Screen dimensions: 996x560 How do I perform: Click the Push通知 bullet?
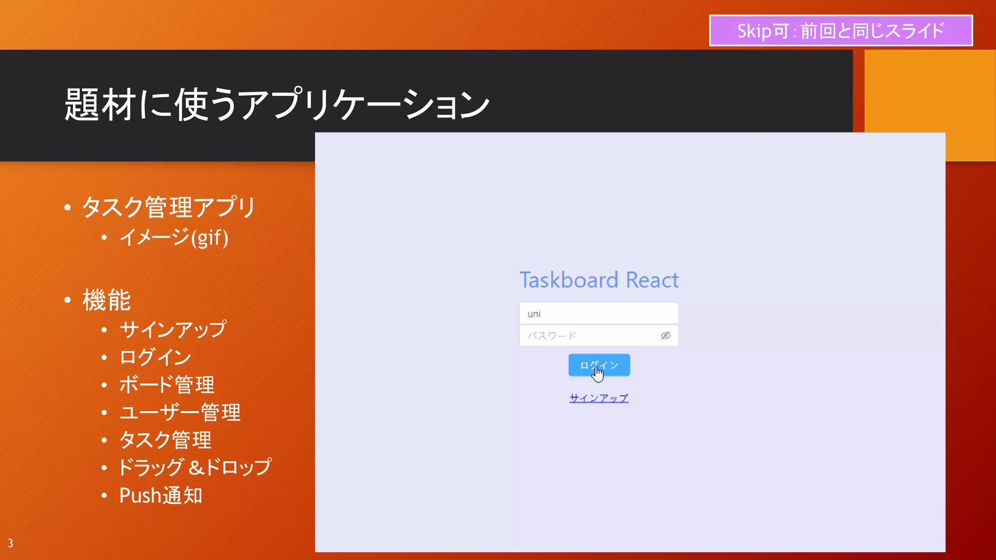click(161, 496)
